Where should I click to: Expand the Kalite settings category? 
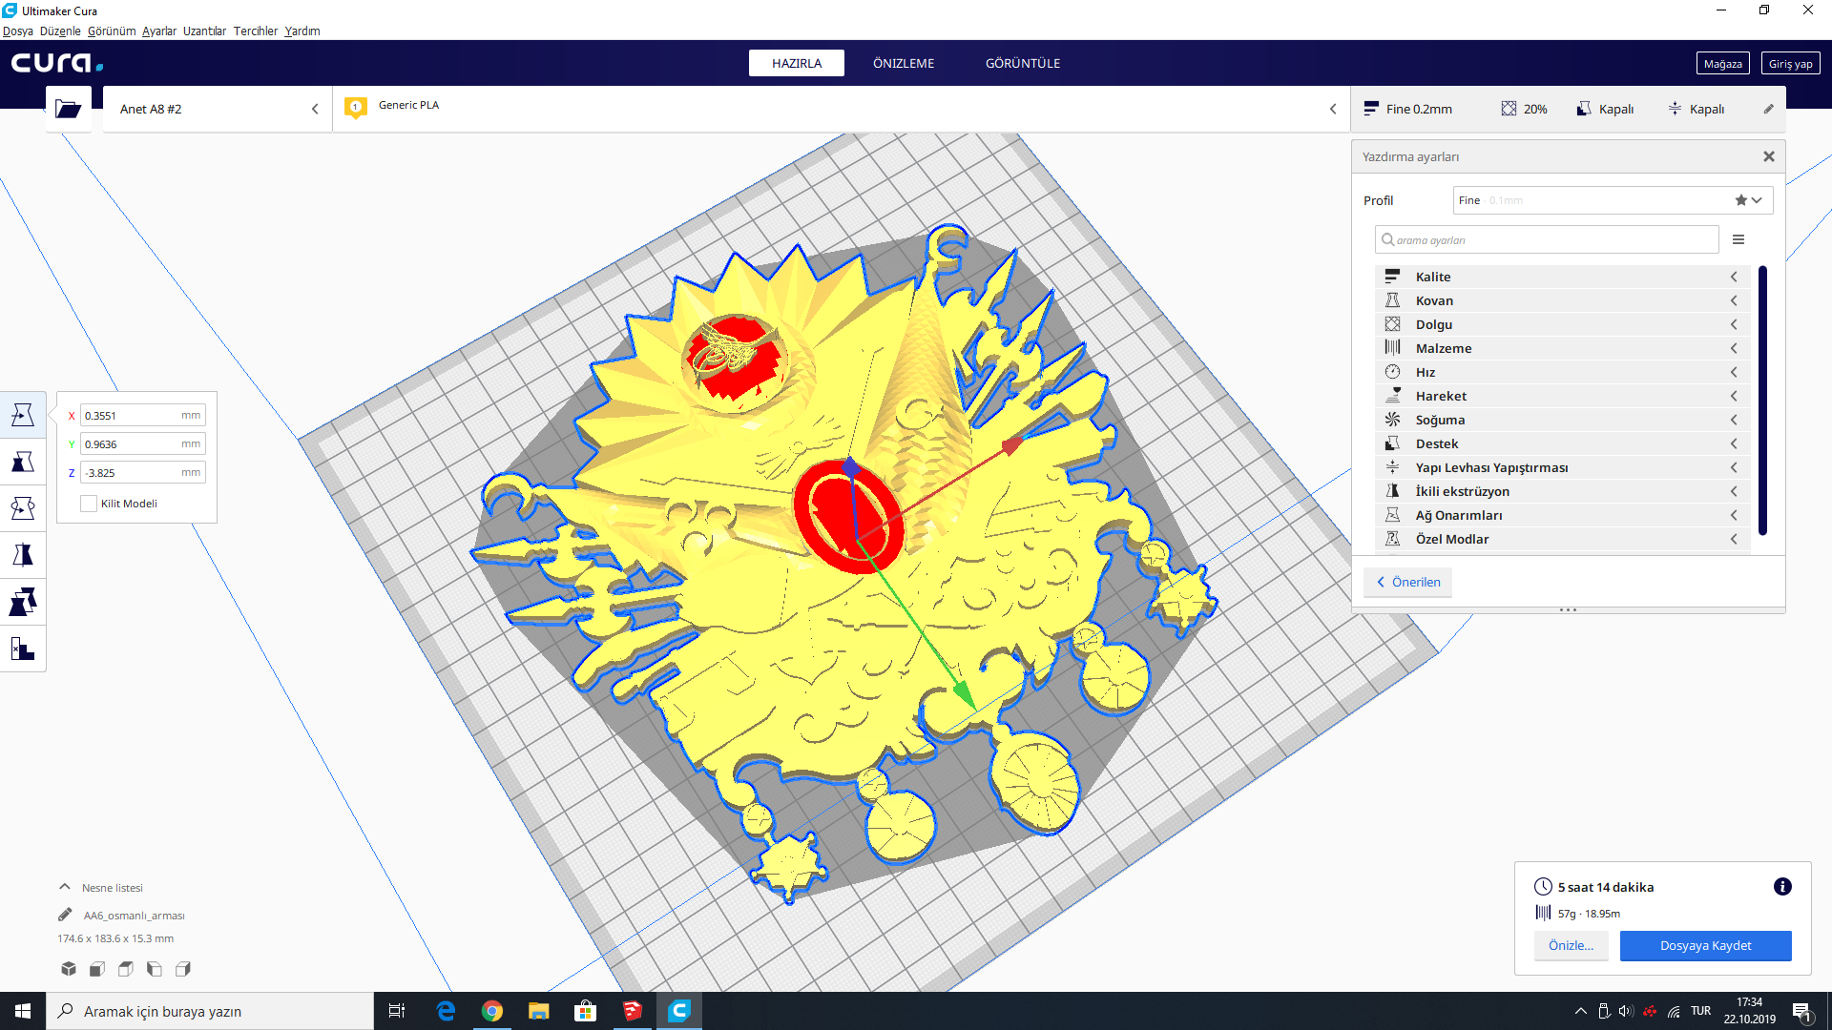point(1562,277)
